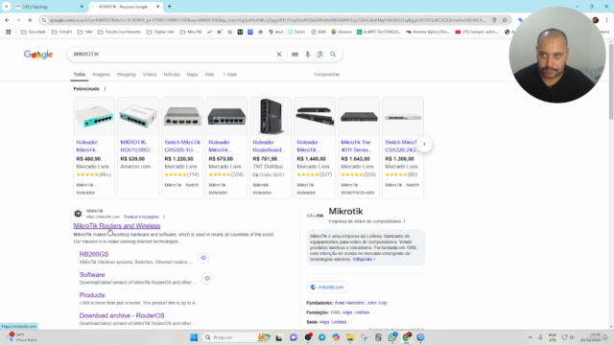Open a new browser tab with plus
This screenshot has width=614, height=345.
[x=170, y=7]
